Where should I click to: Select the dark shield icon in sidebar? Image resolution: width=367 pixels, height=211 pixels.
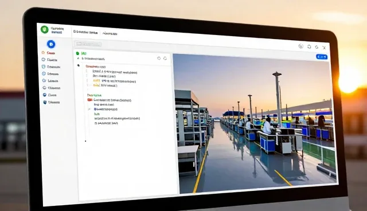coord(45,102)
